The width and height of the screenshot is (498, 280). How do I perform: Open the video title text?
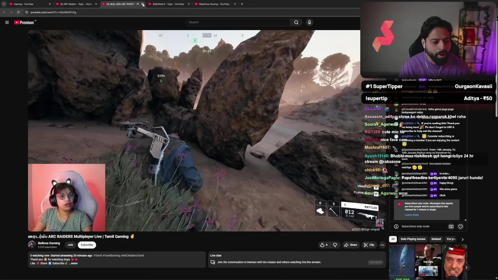[81, 236]
